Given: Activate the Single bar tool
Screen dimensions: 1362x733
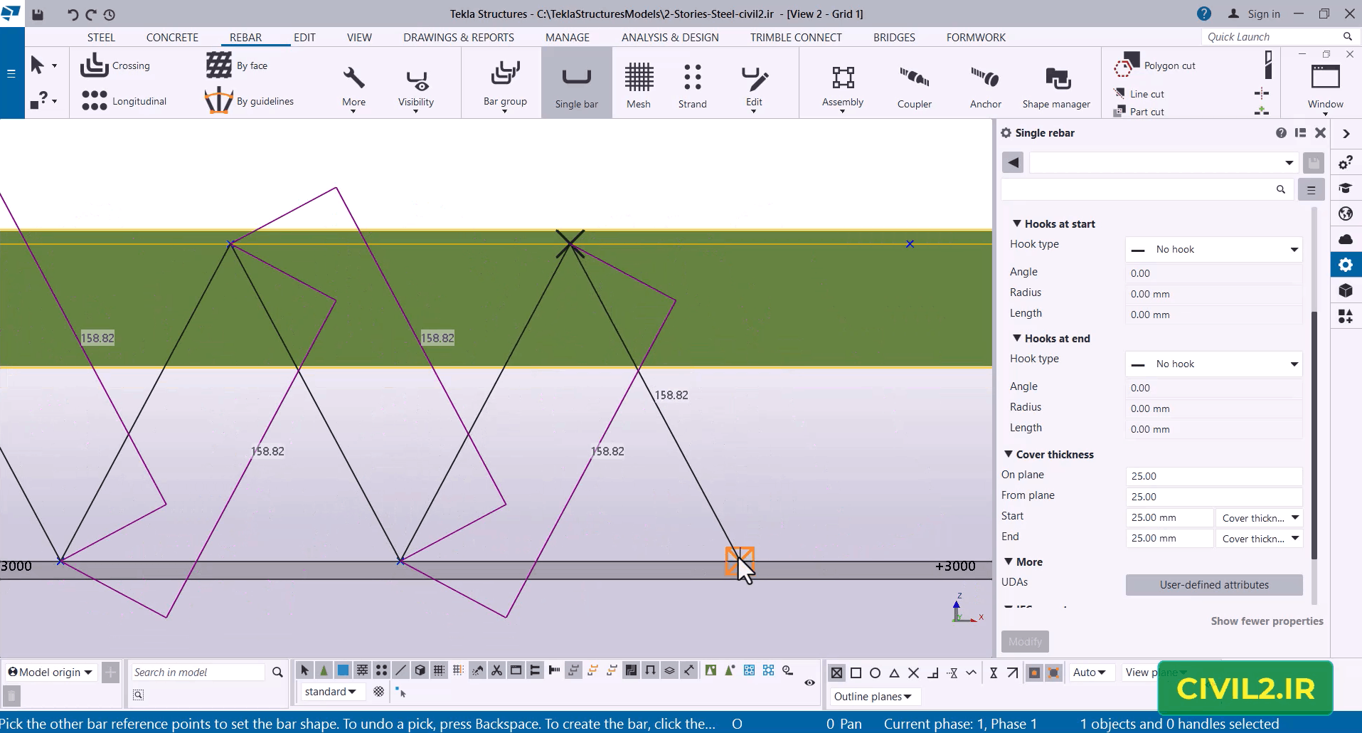Looking at the screenshot, I should (576, 84).
